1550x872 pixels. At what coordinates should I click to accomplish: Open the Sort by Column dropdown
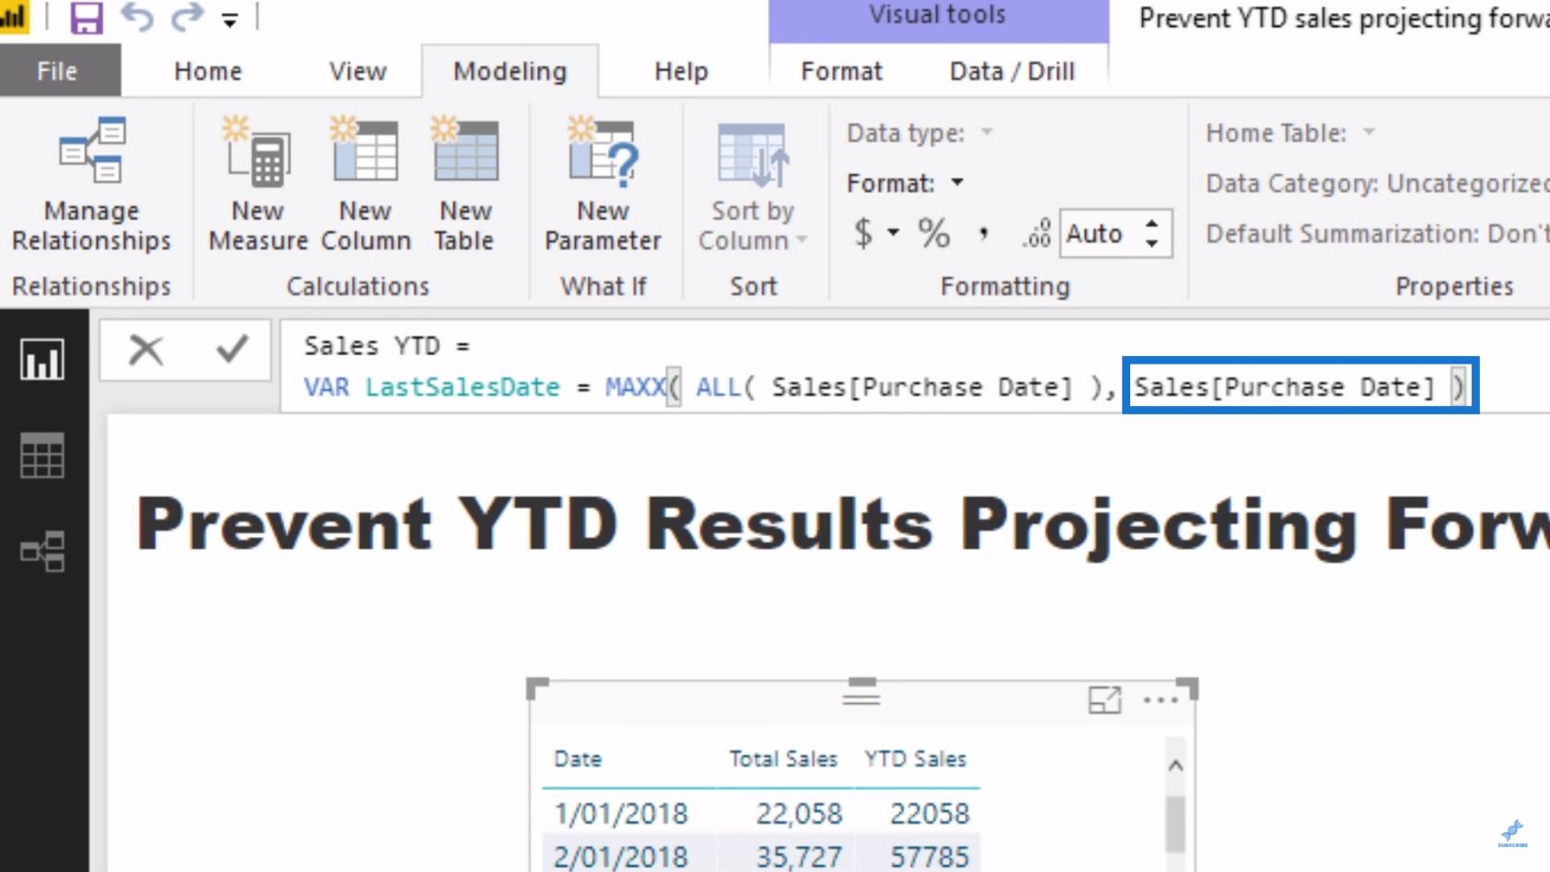pos(752,185)
